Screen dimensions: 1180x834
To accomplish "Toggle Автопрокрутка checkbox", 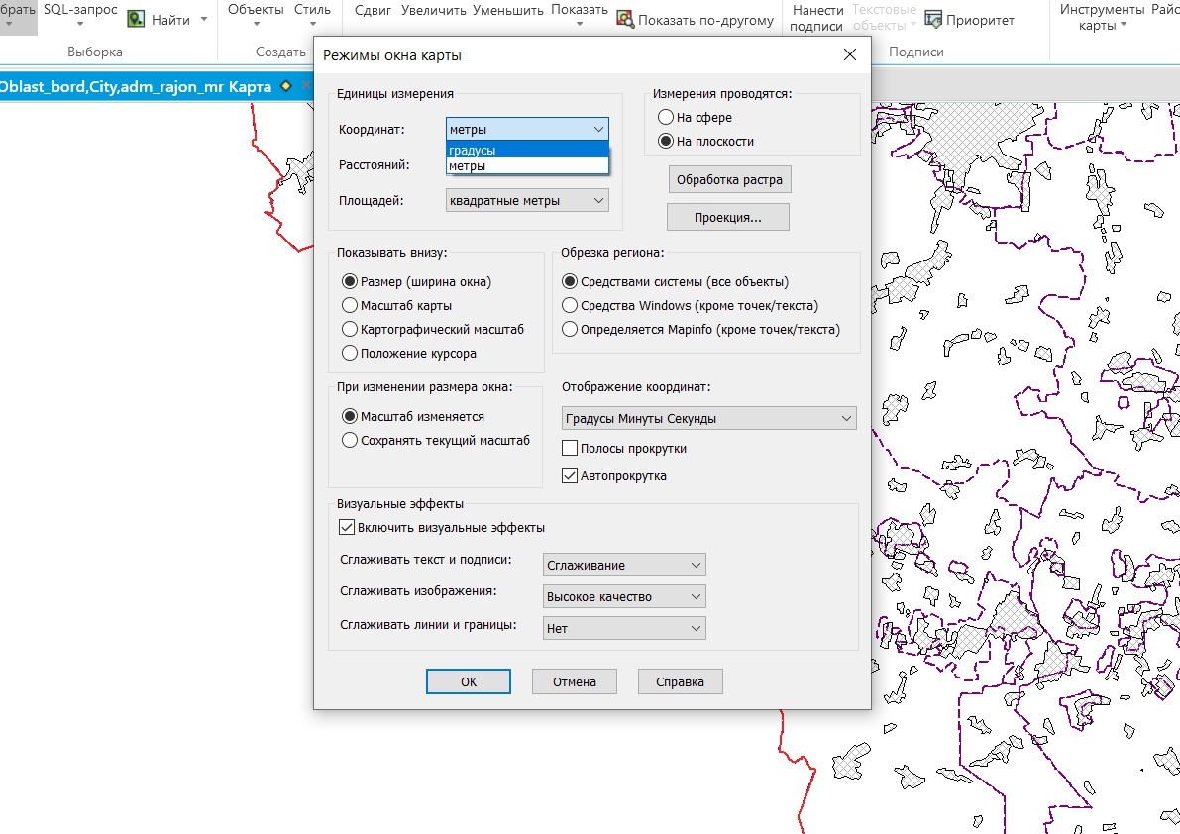I will click(570, 476).
